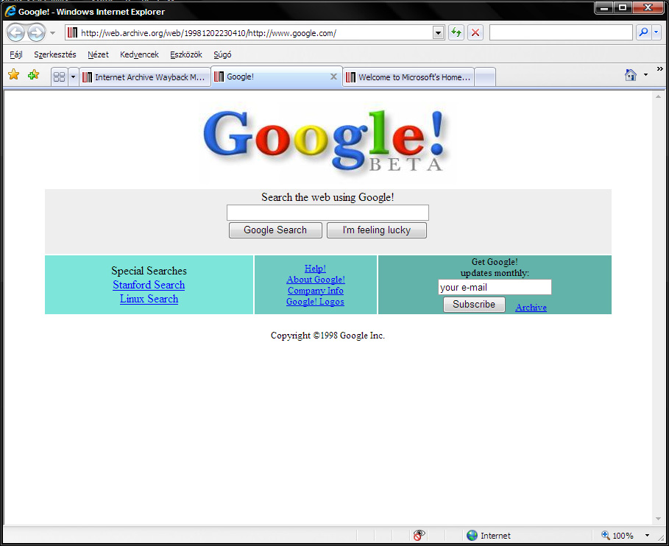This screenshot has width=669, height=546.
Task: Click Add to Favorites star-plus icon
Action: (x=33, y=75)
